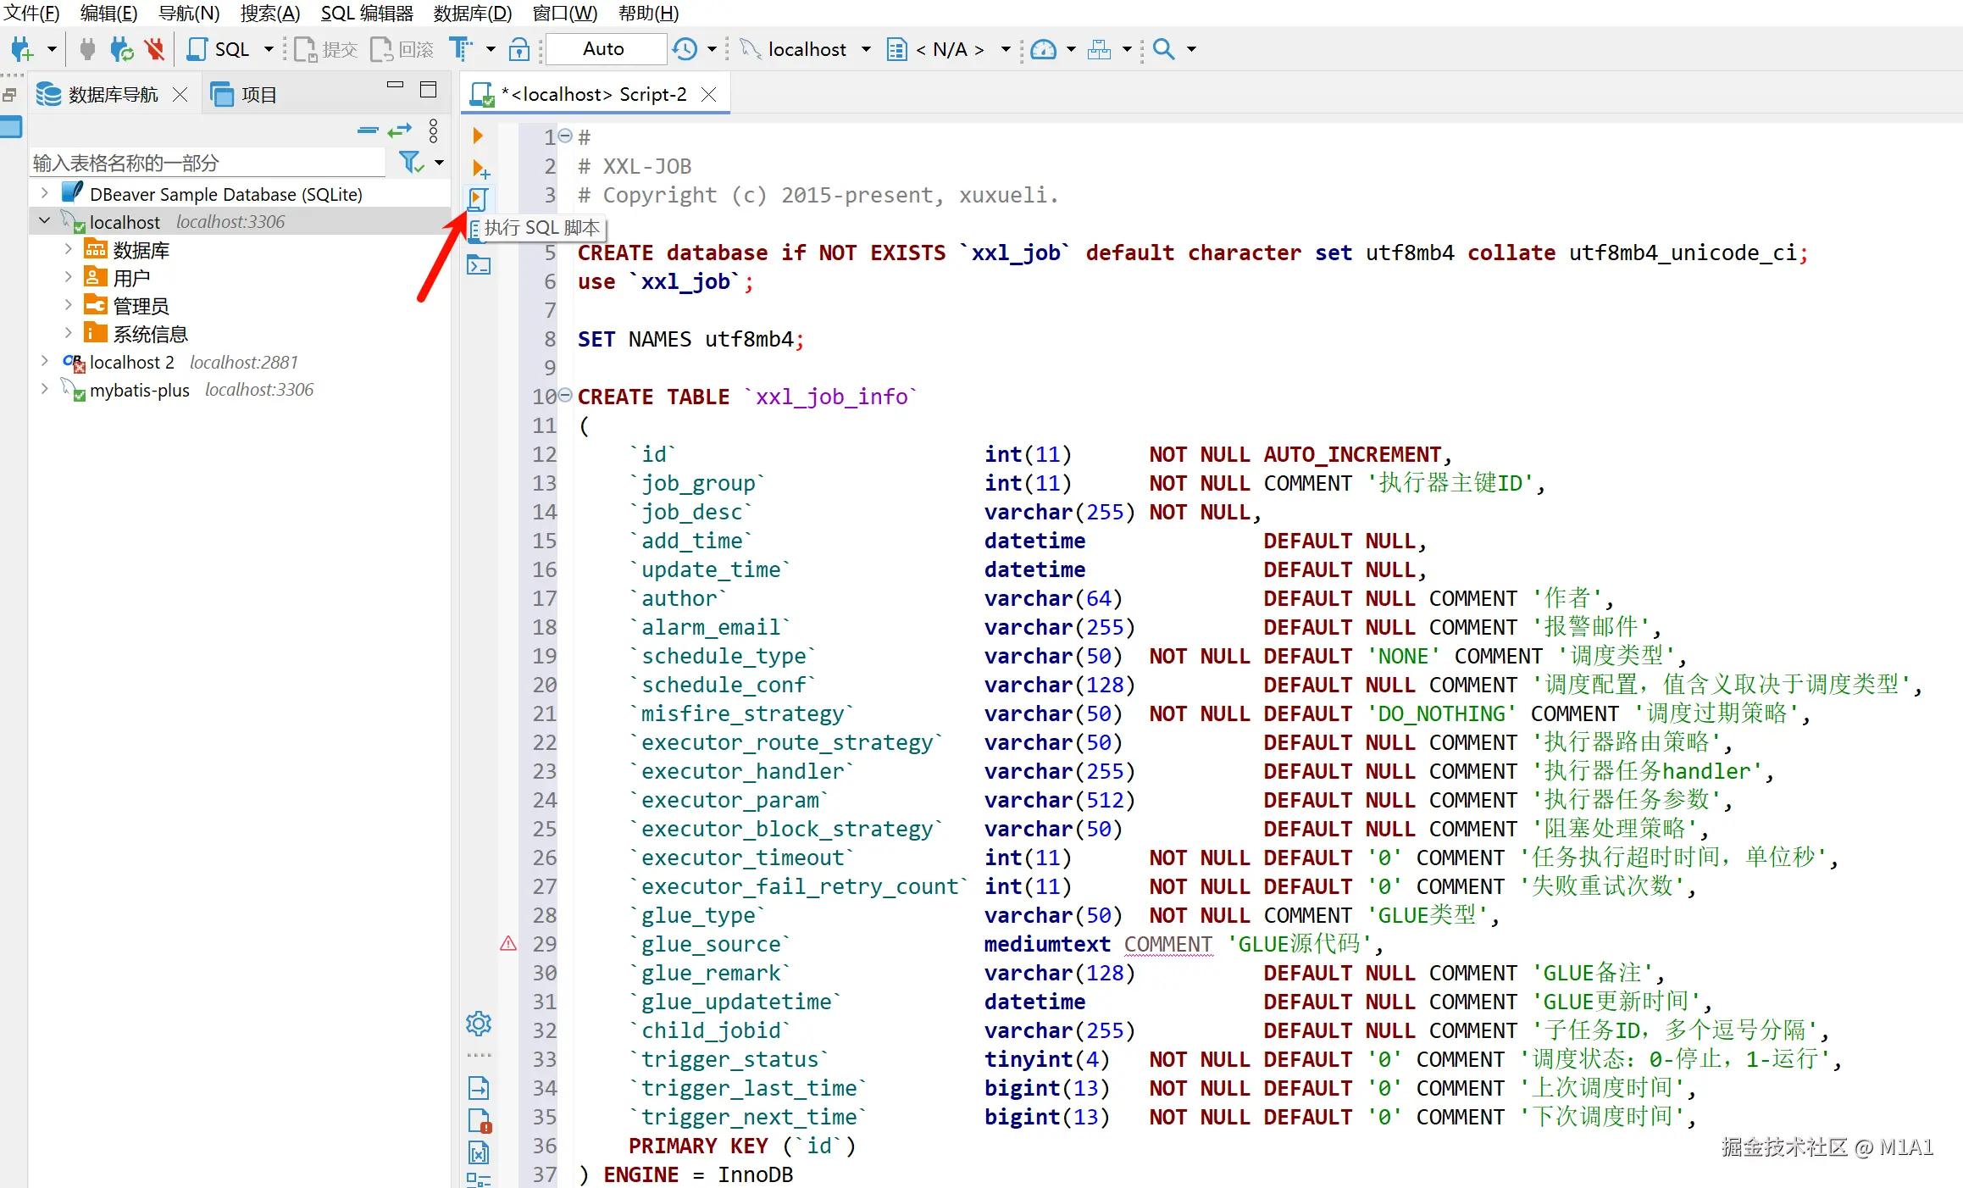Toggle link with editor arrows icon
Screen dimensions: 1963x1188
399,130
